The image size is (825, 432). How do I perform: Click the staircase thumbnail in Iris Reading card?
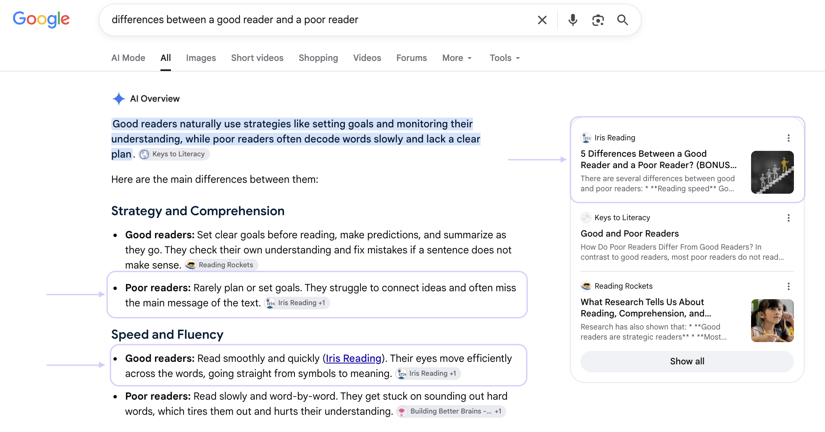[772, 172]
